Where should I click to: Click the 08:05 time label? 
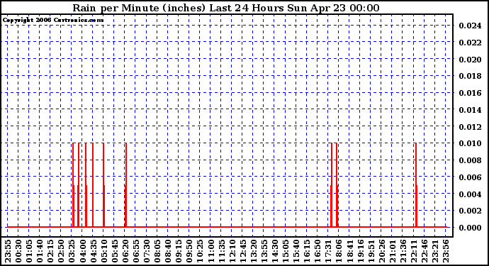157,251
